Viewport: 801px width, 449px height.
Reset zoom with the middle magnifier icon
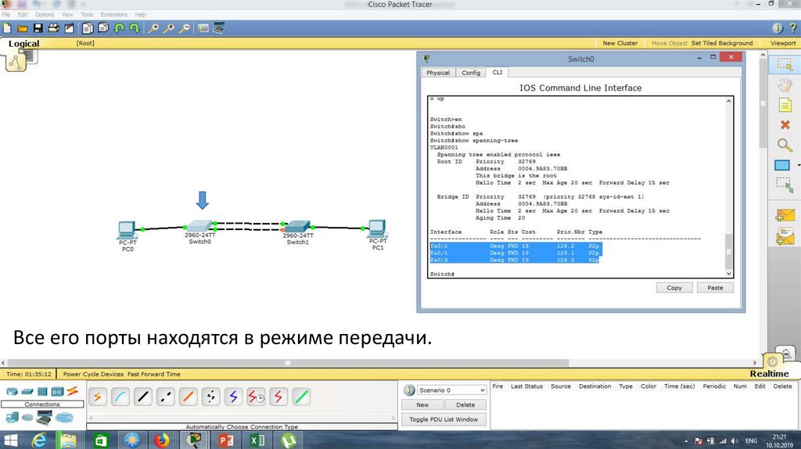[x=169, y=28]
